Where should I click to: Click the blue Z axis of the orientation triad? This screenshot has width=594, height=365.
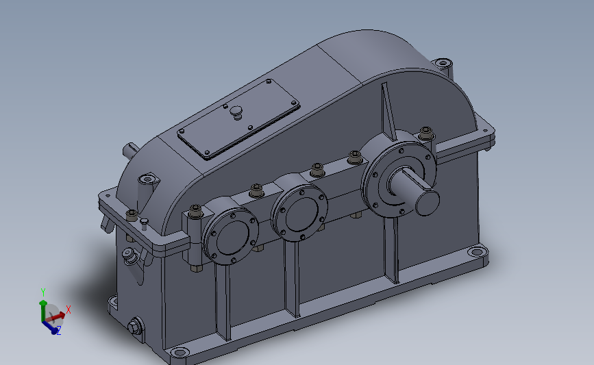pyautogui.click(x=51, y=327)
